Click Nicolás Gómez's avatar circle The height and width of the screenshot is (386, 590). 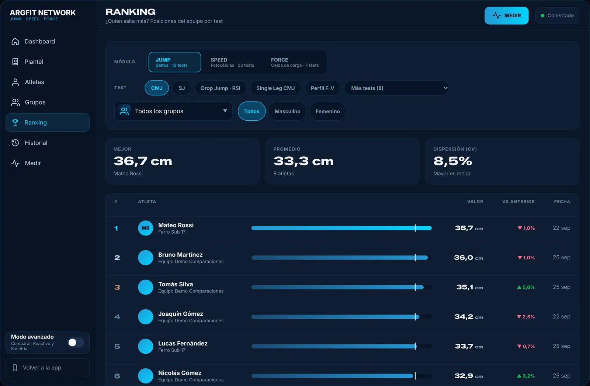tap(146, 376)
